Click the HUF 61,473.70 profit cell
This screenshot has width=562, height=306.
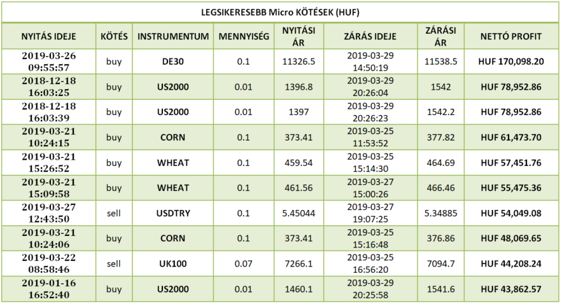[x=512, y=137]
